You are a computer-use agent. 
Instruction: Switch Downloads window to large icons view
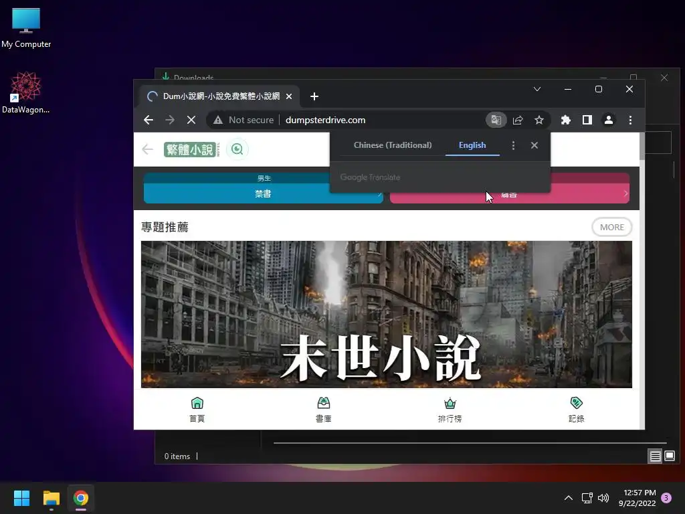click(x=669, y=456)
